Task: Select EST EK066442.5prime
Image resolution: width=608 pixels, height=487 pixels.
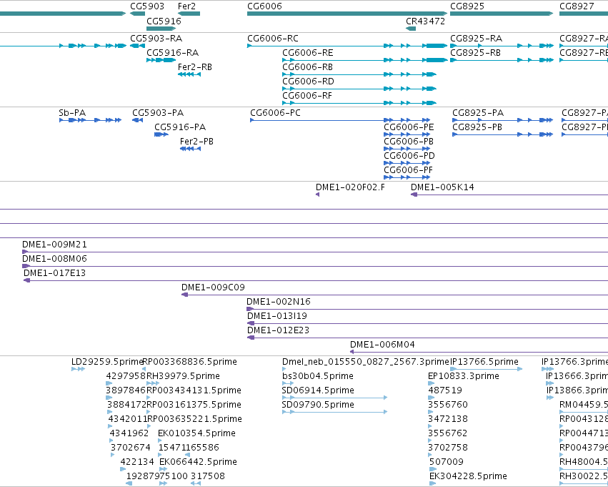Action: click(163, 470)
